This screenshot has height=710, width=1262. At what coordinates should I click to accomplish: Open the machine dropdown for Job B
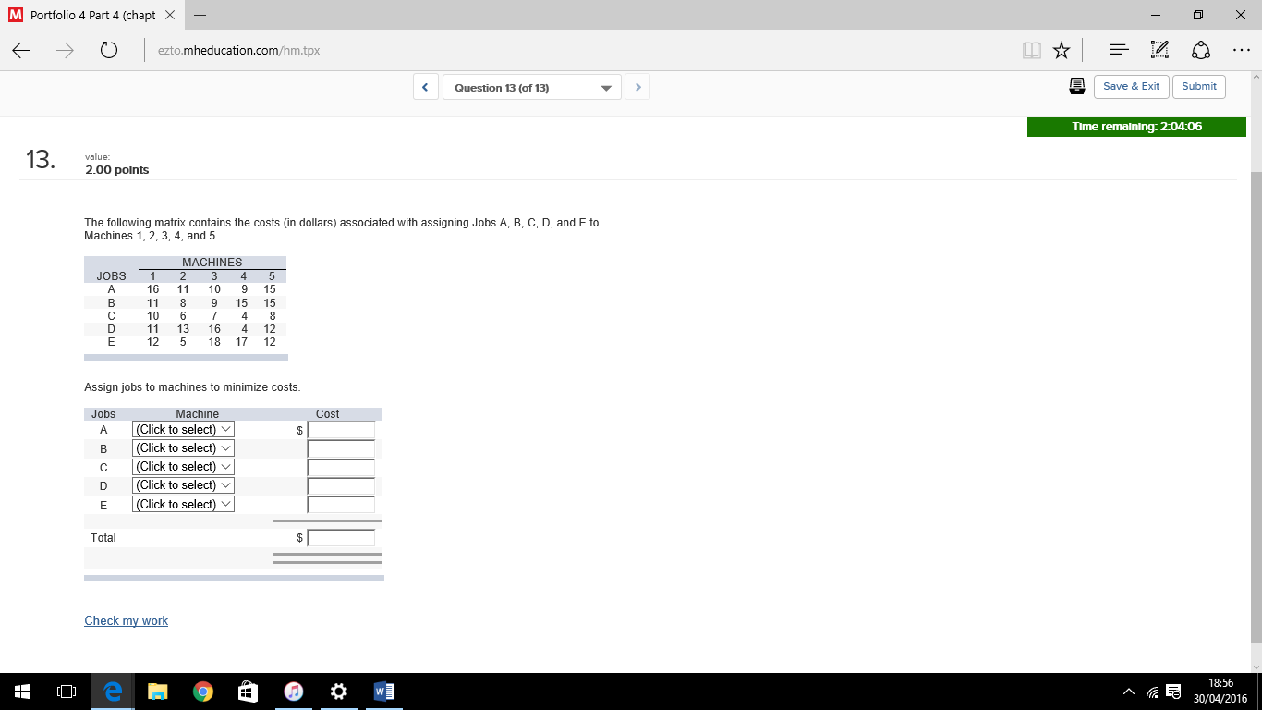(183, 448)
